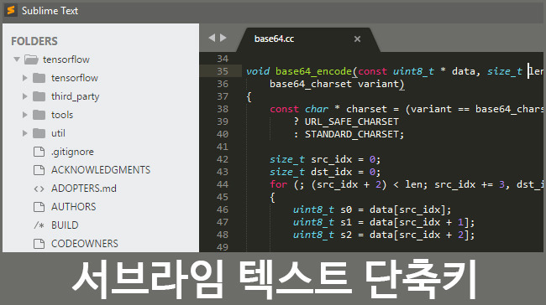546x305 pixels.
Task: Expand the third_party folder
Action: pyautogui.click(x=24, y=96)
